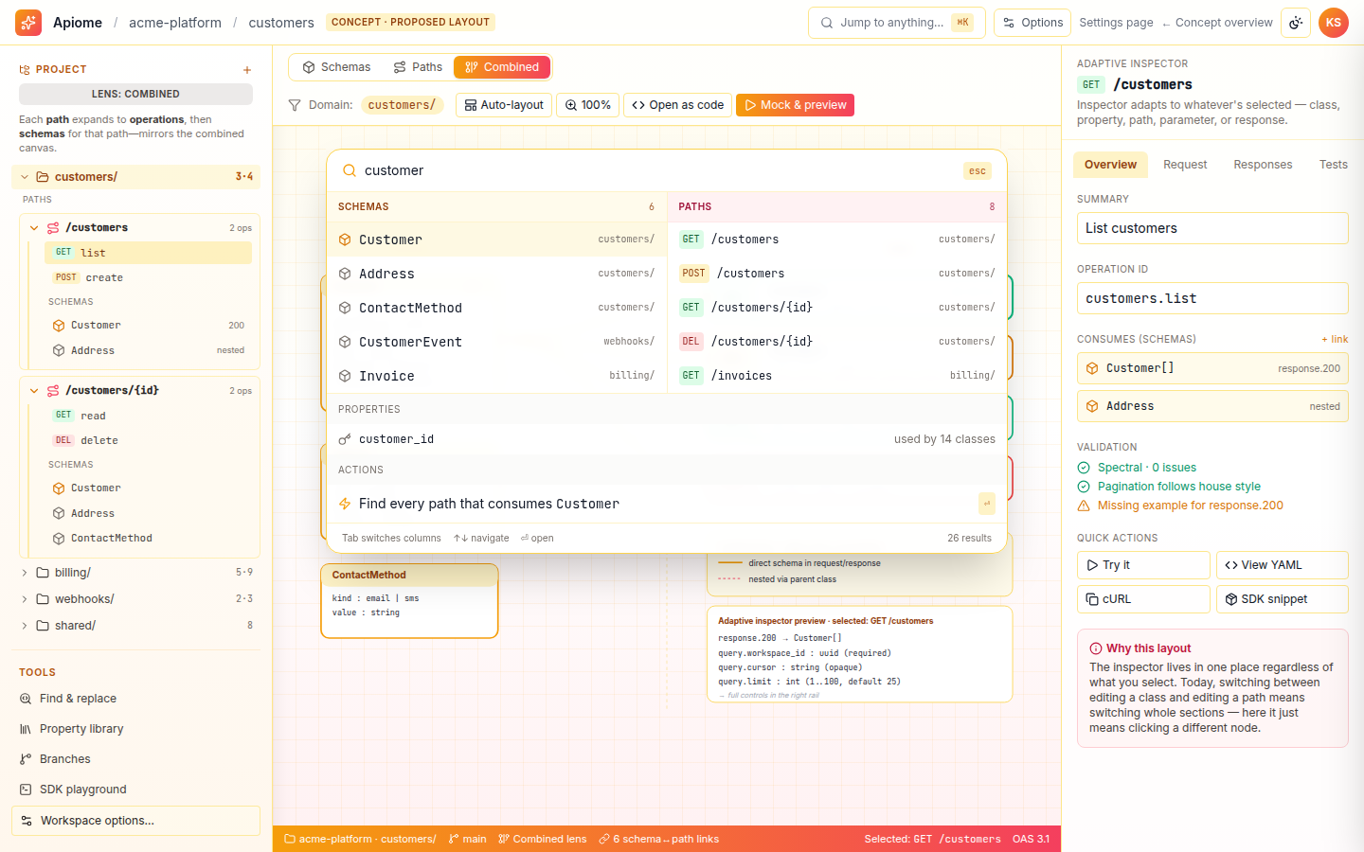Pick the POST /customers path result
This screenshot has height=852, width=1364.
[837, 274]
